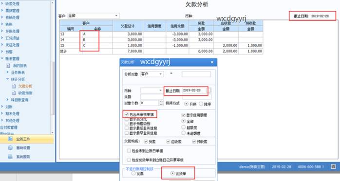
Task: Expand the 汇兑损益 tree node
Action: [x=2, y=38]
